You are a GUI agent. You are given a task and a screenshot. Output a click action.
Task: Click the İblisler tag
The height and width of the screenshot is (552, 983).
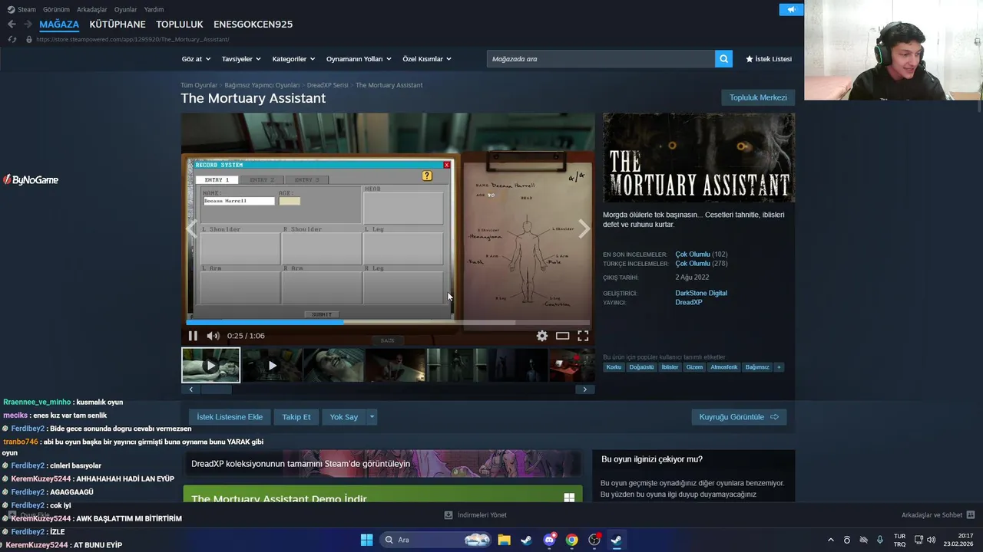pos(670,367)
